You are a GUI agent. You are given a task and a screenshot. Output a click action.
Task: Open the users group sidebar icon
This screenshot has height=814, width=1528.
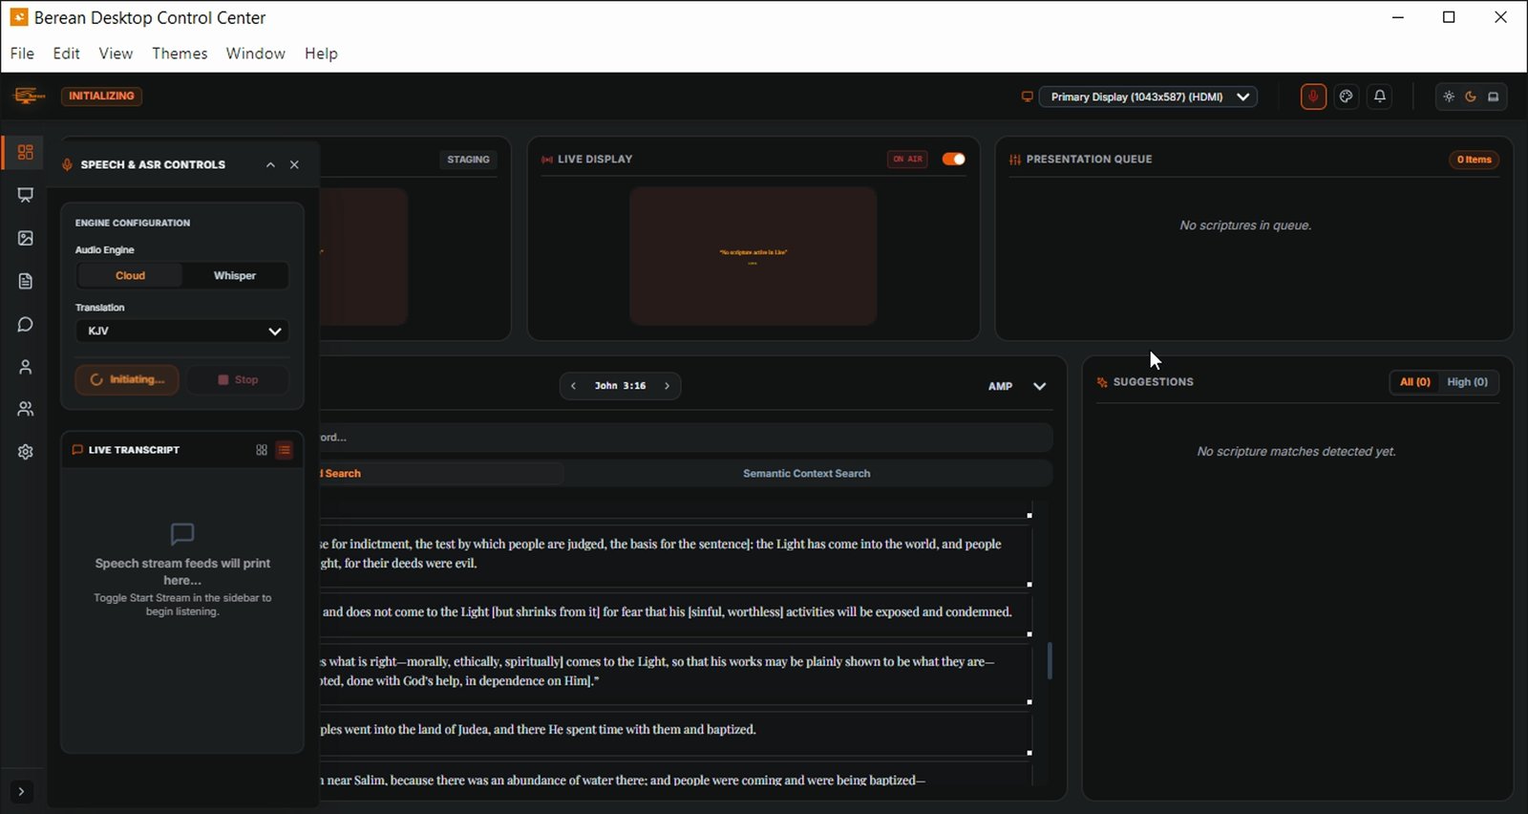tap(26, 409)
